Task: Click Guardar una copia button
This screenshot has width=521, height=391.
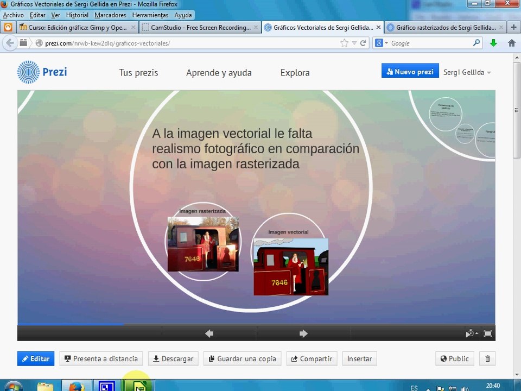Action: 242,359
